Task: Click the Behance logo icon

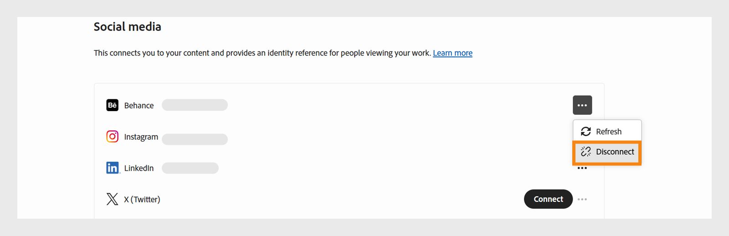Action: [x=112, y=105]
